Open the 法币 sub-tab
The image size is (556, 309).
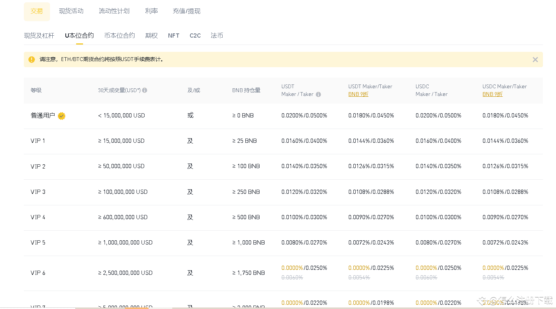[217, 36]
